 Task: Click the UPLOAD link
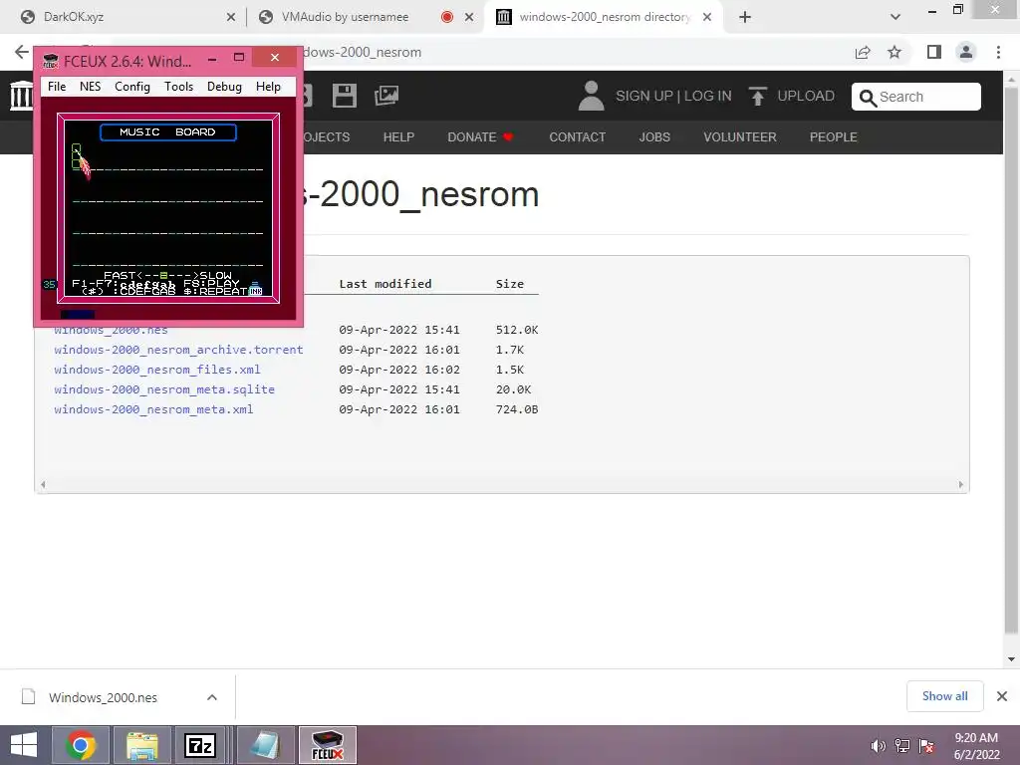click(806, 97)
